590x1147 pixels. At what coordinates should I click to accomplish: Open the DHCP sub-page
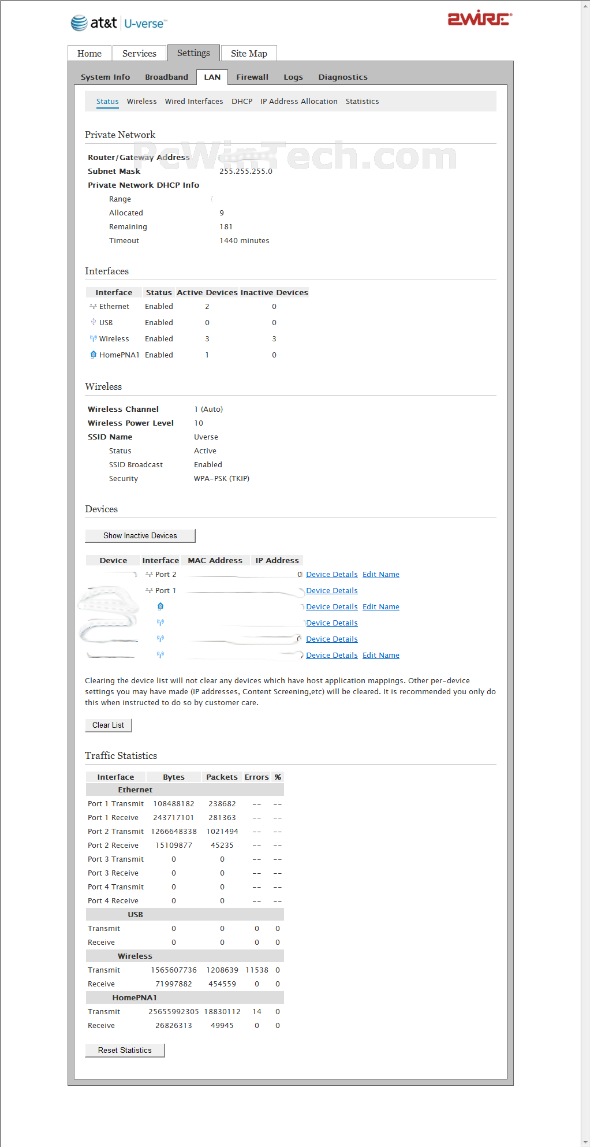pyautogui.click(x=242, y=101)
